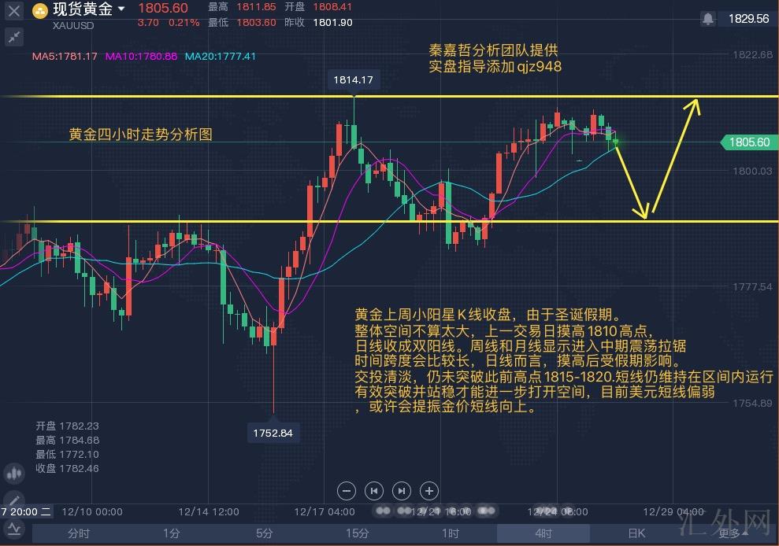Select the drawing pencil tool

(14, 500)
